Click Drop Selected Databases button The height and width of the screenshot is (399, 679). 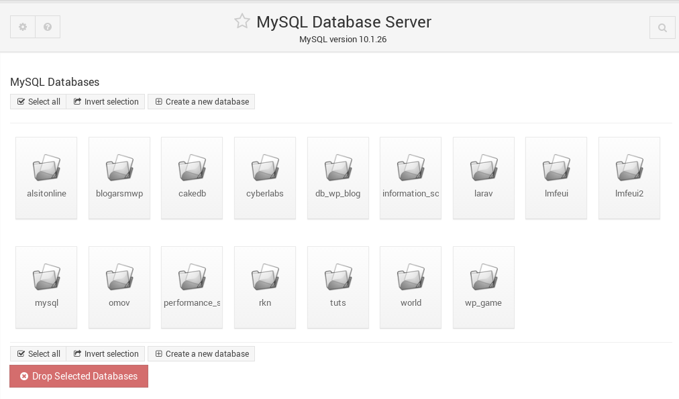tap(79, 376)
